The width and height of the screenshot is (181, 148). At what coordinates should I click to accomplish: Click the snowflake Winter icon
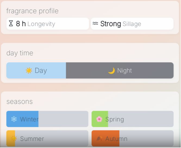tap(14, 119)
